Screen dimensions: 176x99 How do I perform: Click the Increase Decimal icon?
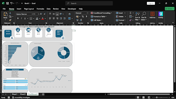coord(77,20)
